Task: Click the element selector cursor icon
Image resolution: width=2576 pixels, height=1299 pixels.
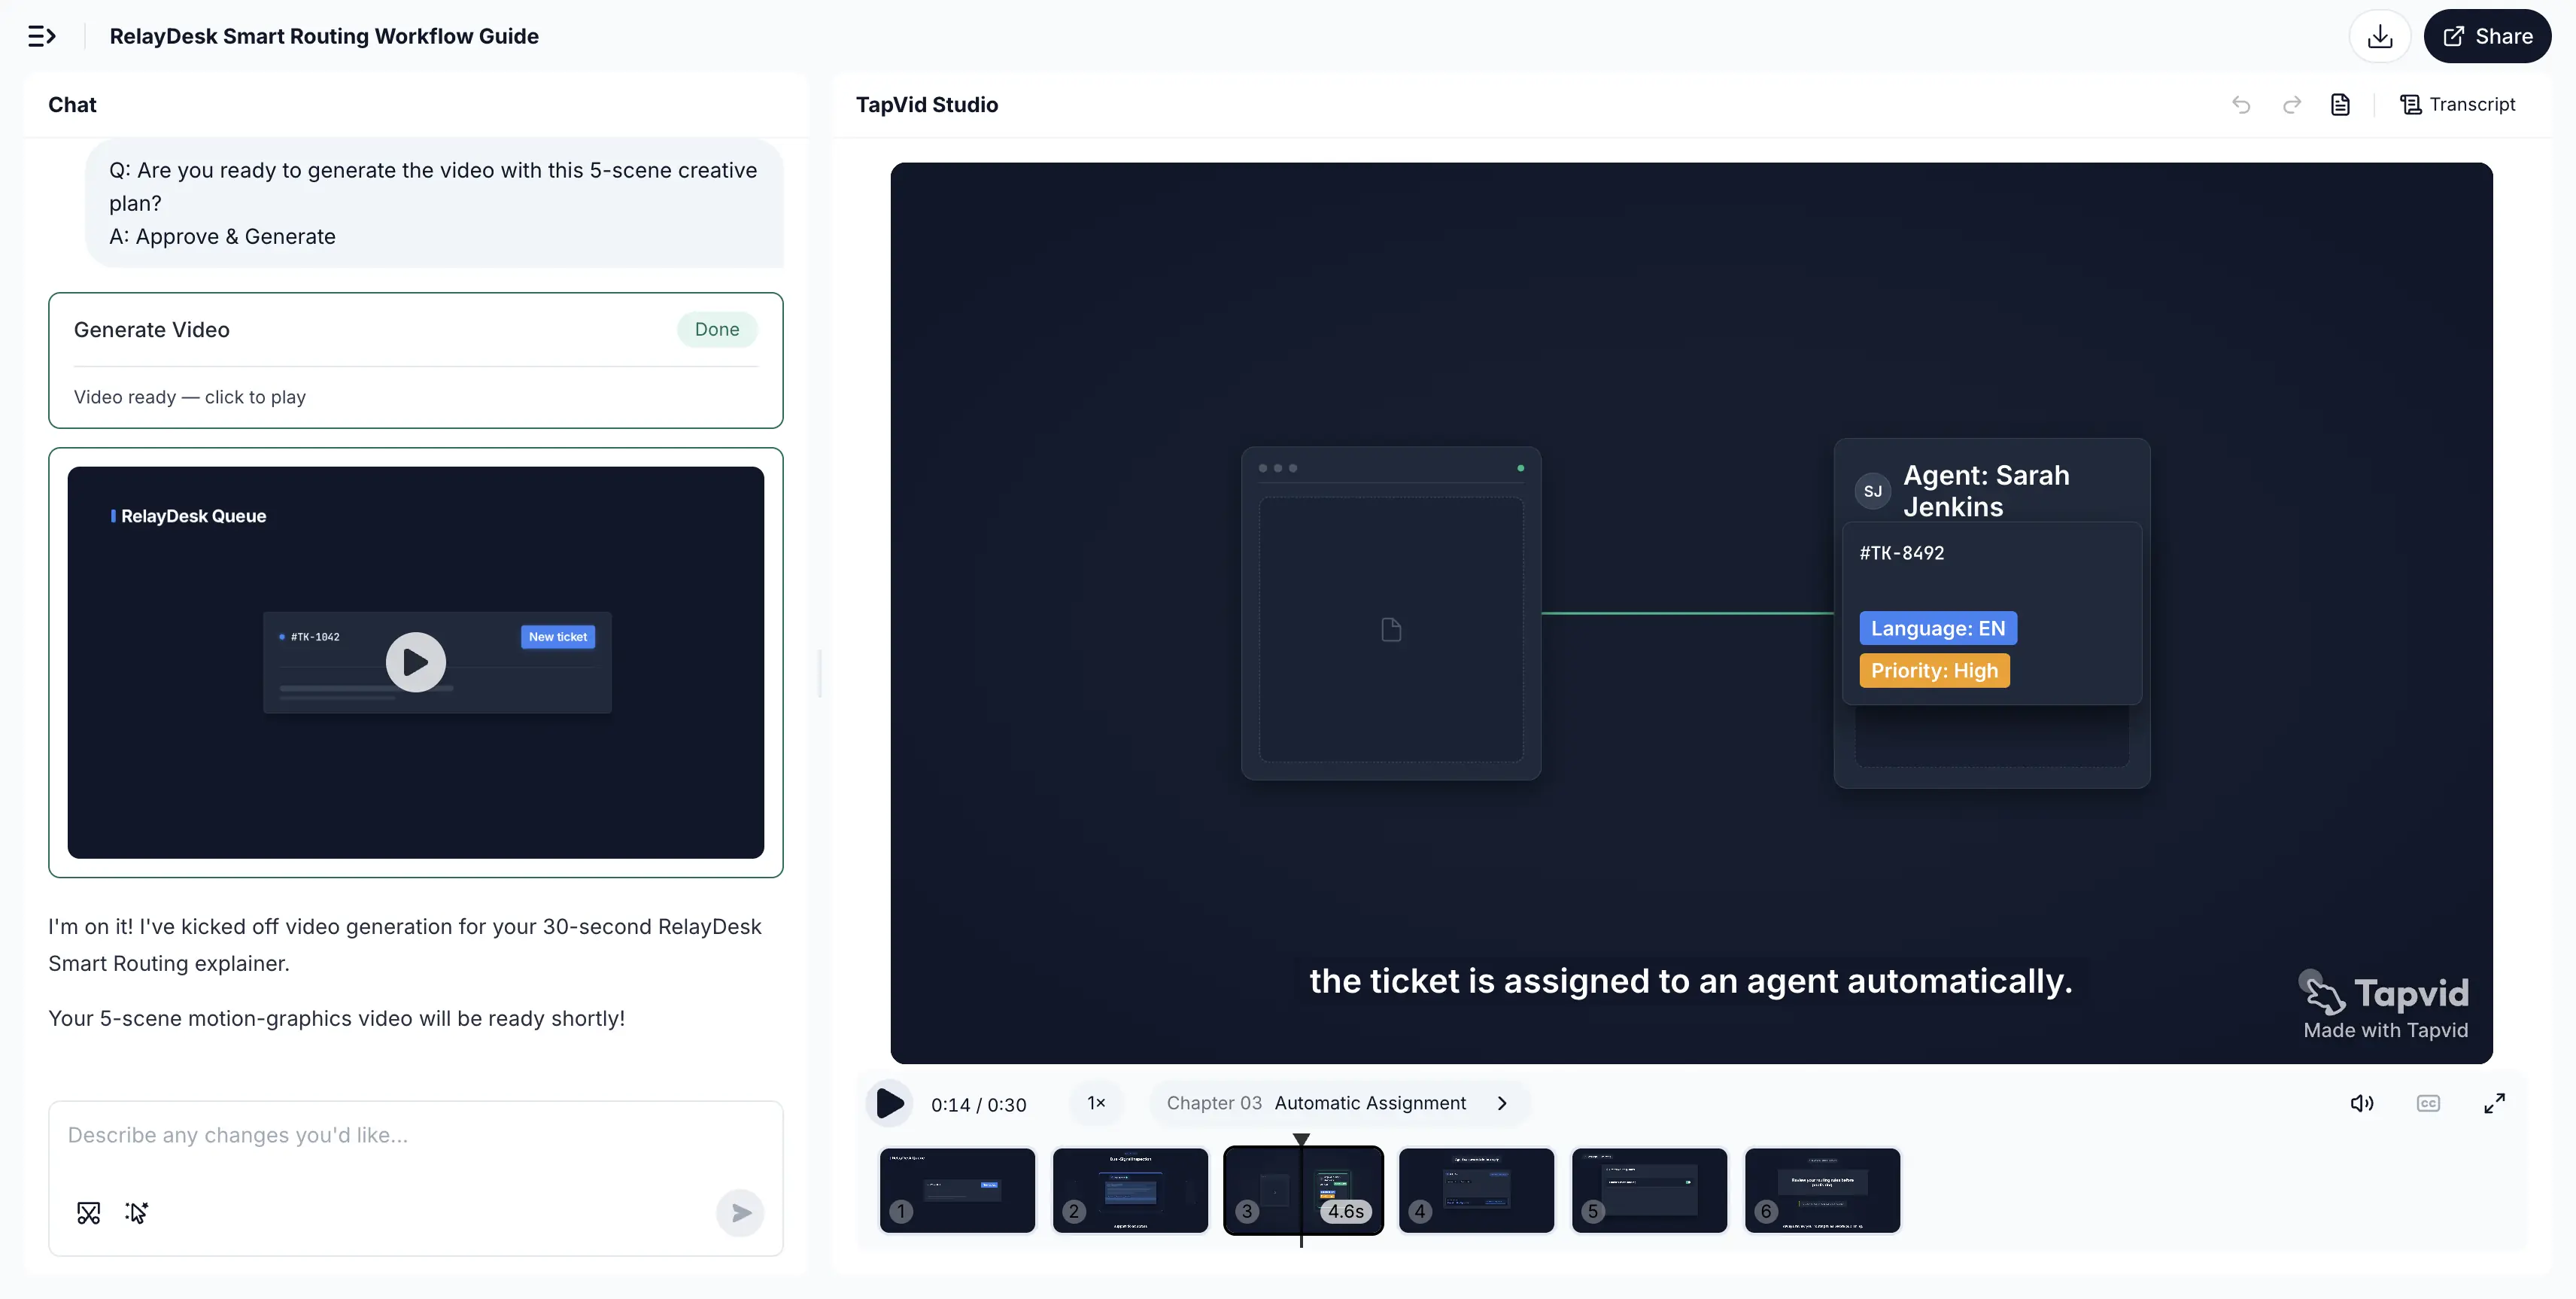Action: pos(137,1213)
